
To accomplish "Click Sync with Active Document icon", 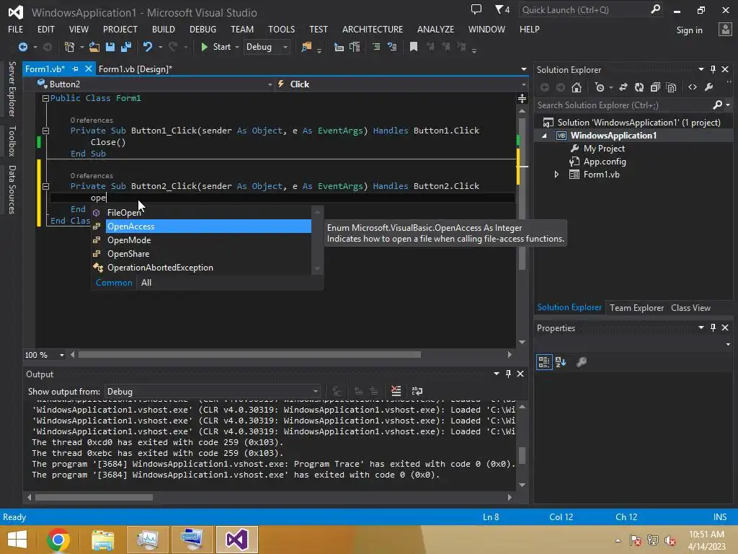I will tap(623, 87).
